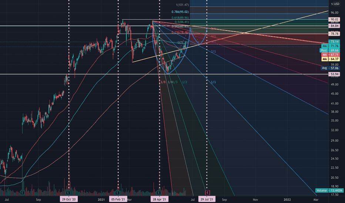The image size is (345, 203).
Task: Select the 29 Oct '20 date label
Action: 68,199
